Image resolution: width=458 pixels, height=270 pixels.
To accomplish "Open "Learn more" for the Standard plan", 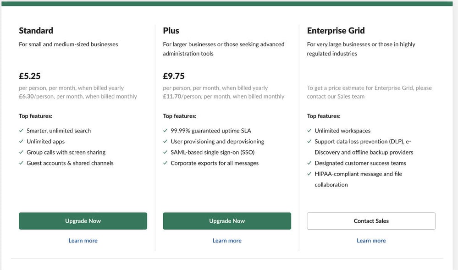I will coord(83,240).
